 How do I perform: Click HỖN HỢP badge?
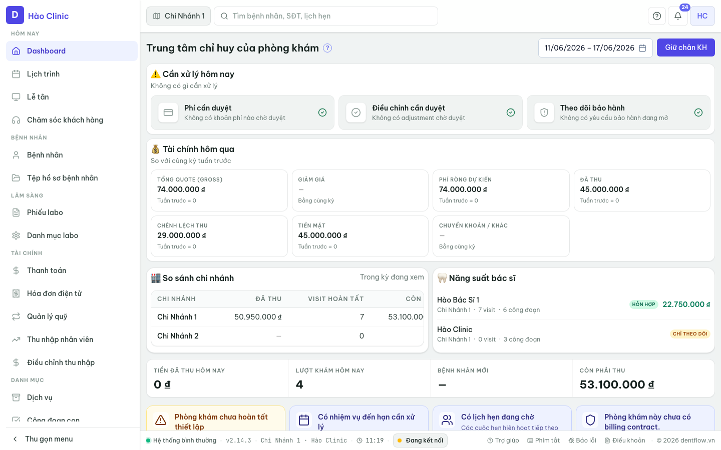click(x=643, y=304)
